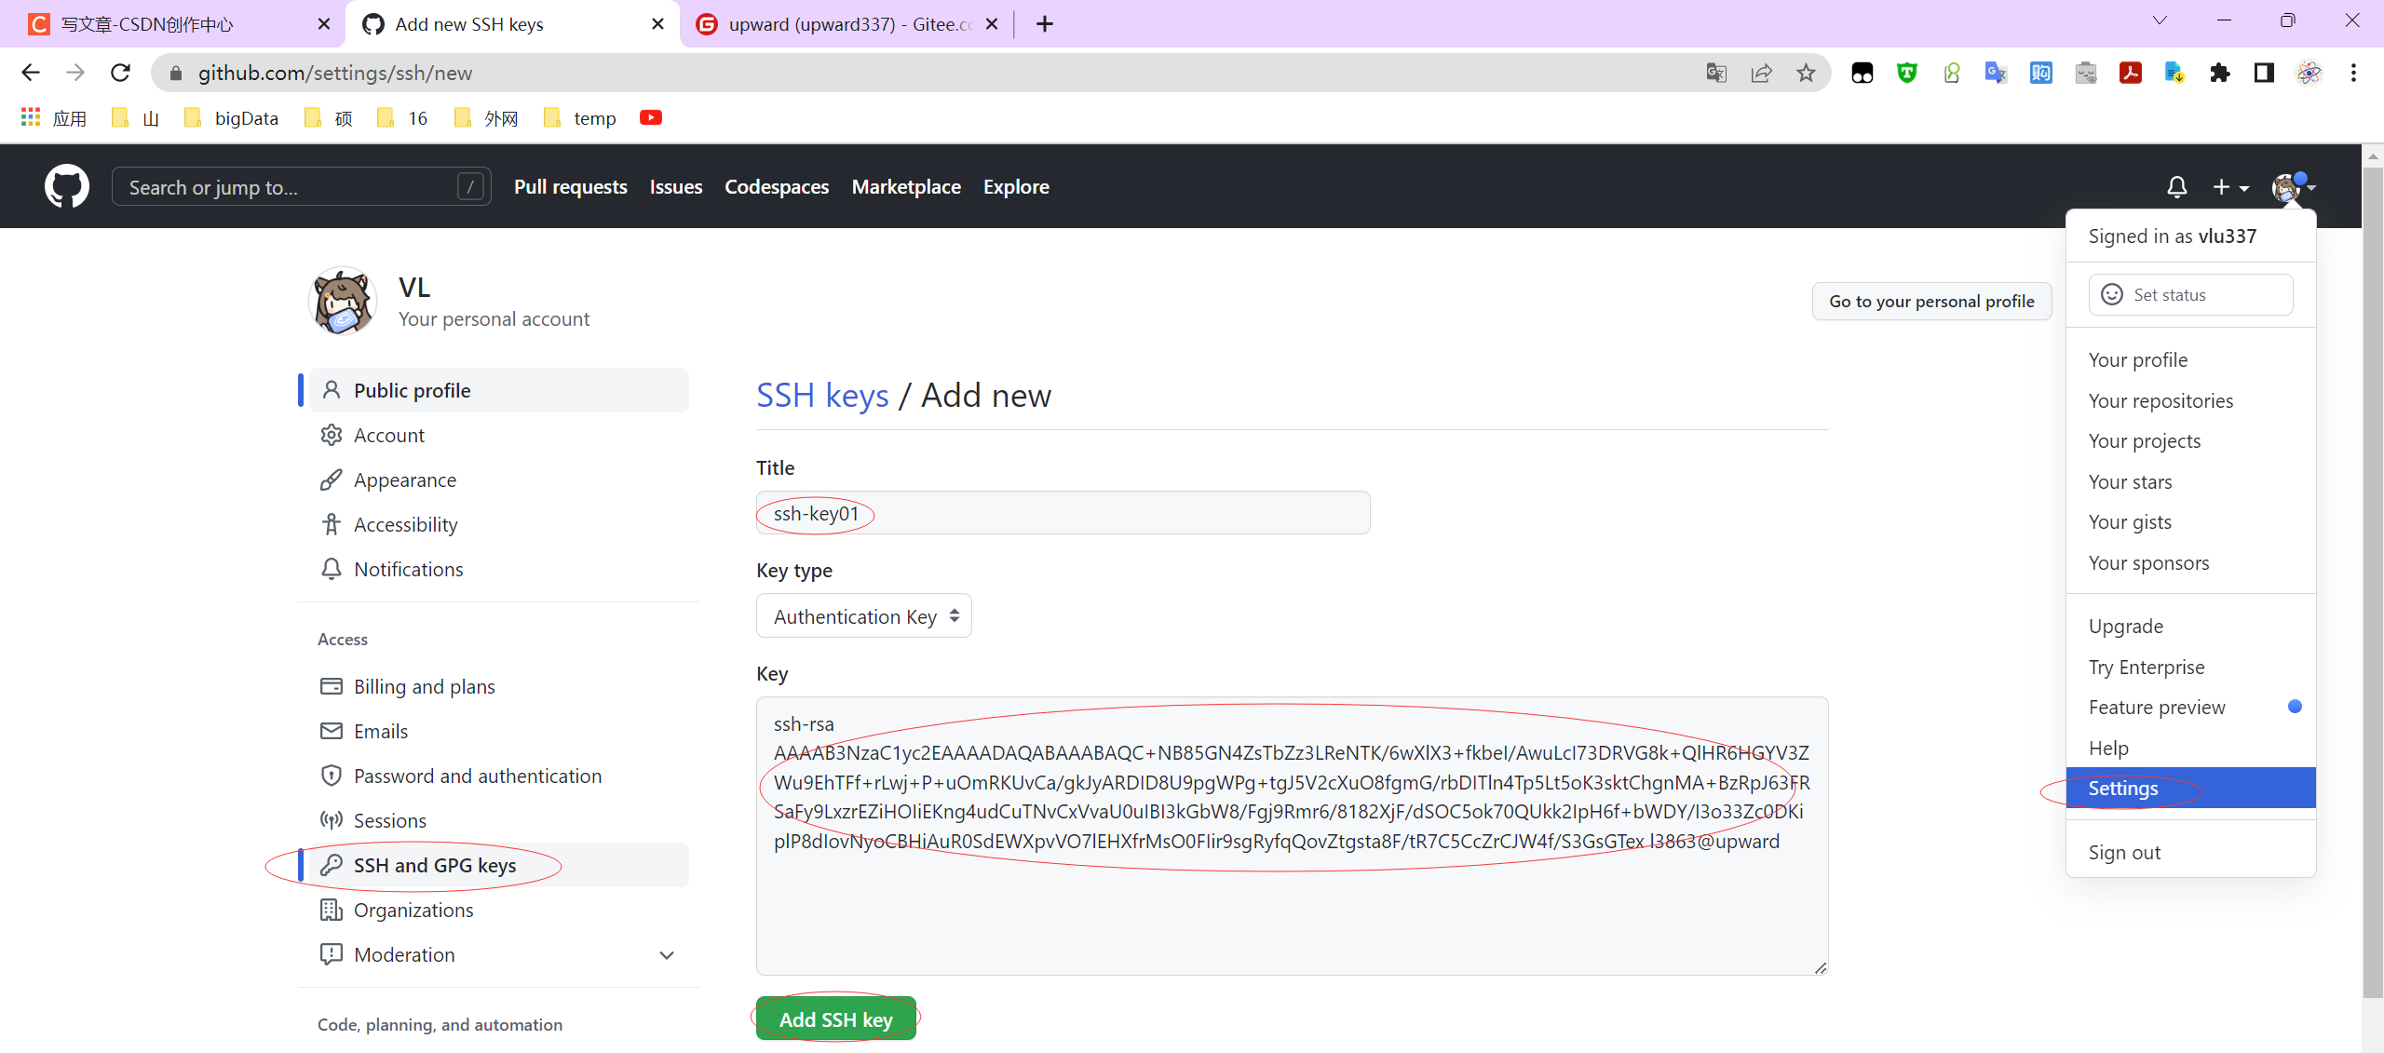Click browser forward arrow

coord(75,73)
